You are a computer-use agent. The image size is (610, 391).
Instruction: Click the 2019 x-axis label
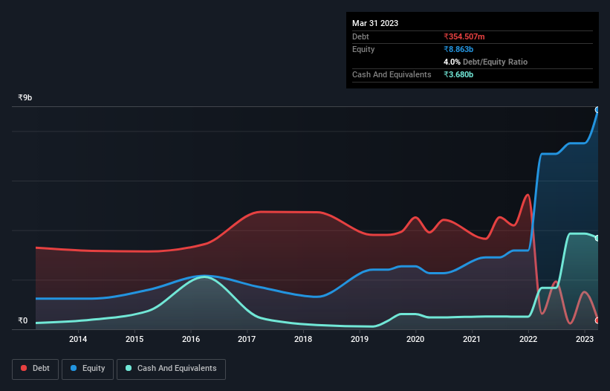(x=360, y=339)
